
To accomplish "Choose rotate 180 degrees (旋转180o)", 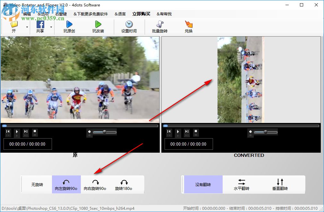I will pos(124,184).
